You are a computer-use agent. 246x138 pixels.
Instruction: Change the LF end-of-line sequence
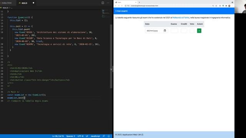[87, 136]
